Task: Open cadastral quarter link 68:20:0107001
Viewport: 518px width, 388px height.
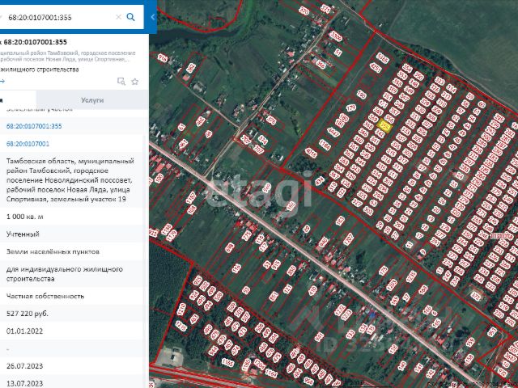Action: 28,144
